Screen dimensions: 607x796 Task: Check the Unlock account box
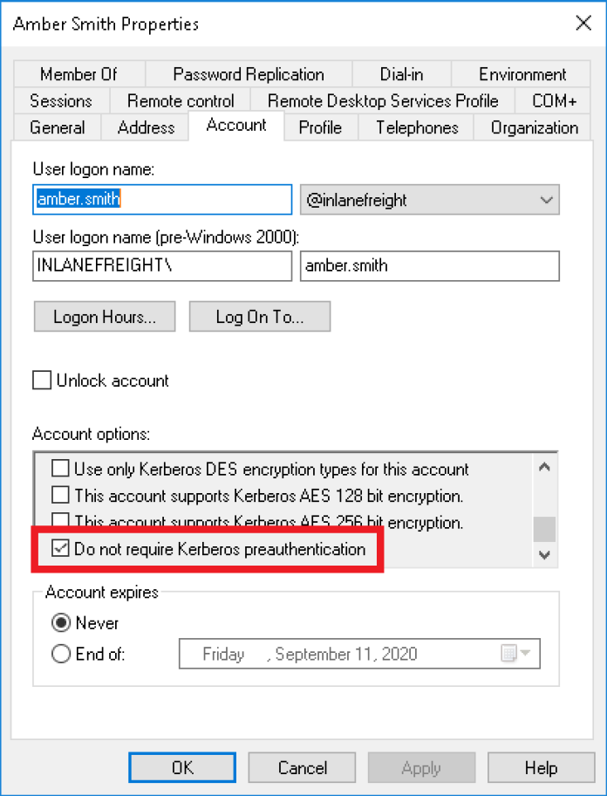[42, 381]
